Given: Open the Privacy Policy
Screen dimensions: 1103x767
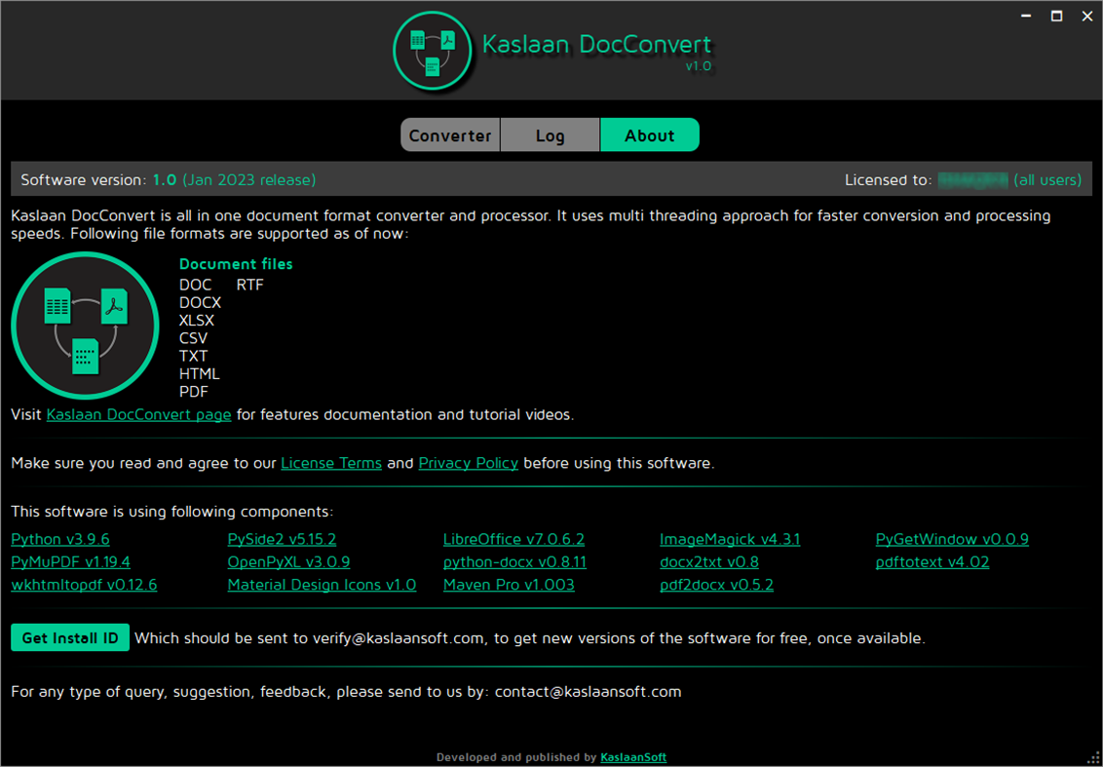Looking at the screenshot, I should [468, 463].
